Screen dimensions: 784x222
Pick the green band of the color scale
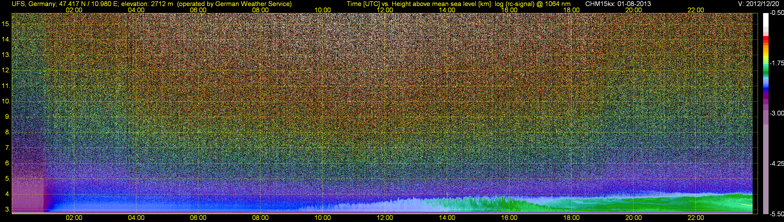(x=765, y=72)
